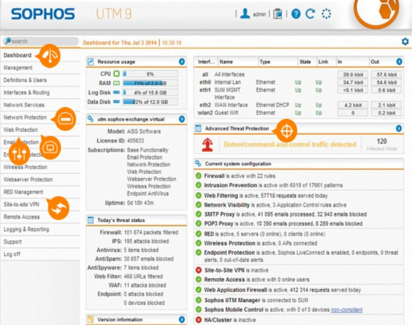This screenshot has width=412, height=325.
Task: Open RED Management menu
Action: (23, 192)
